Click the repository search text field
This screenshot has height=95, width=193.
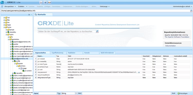(67, 31)
